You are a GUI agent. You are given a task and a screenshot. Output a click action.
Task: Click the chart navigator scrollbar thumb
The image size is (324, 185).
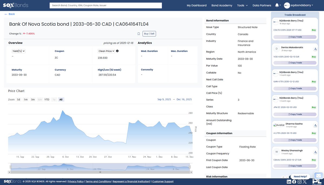[100, 172]
